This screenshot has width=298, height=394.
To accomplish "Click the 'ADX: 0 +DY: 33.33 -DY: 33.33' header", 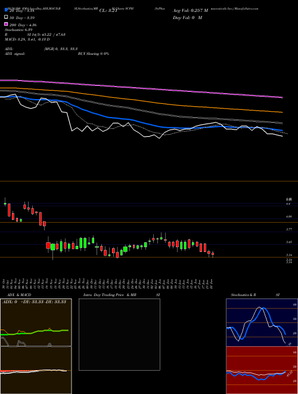I will [34, 301].
